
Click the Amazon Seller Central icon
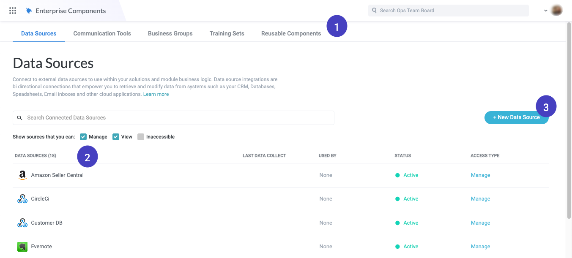click(x=22, y=175)
